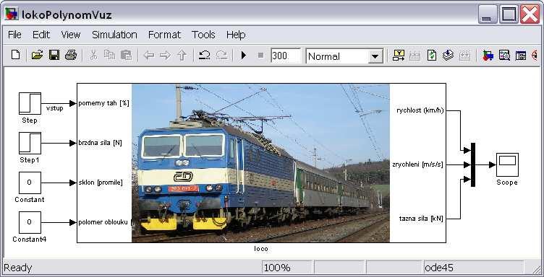The image size is (544, 277).
Task: Click the lokoPolynomVuz title bar icon
Action: [12, 14]
